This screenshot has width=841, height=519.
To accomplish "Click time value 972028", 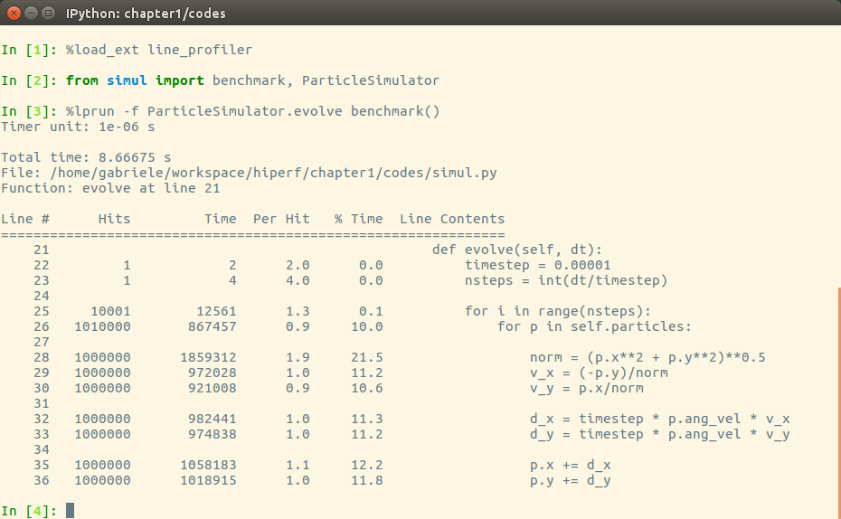I will point(212,373).
